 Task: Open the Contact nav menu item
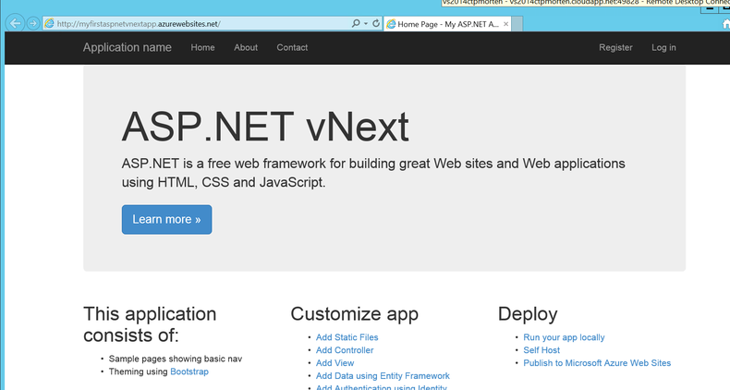click(292, 47)
